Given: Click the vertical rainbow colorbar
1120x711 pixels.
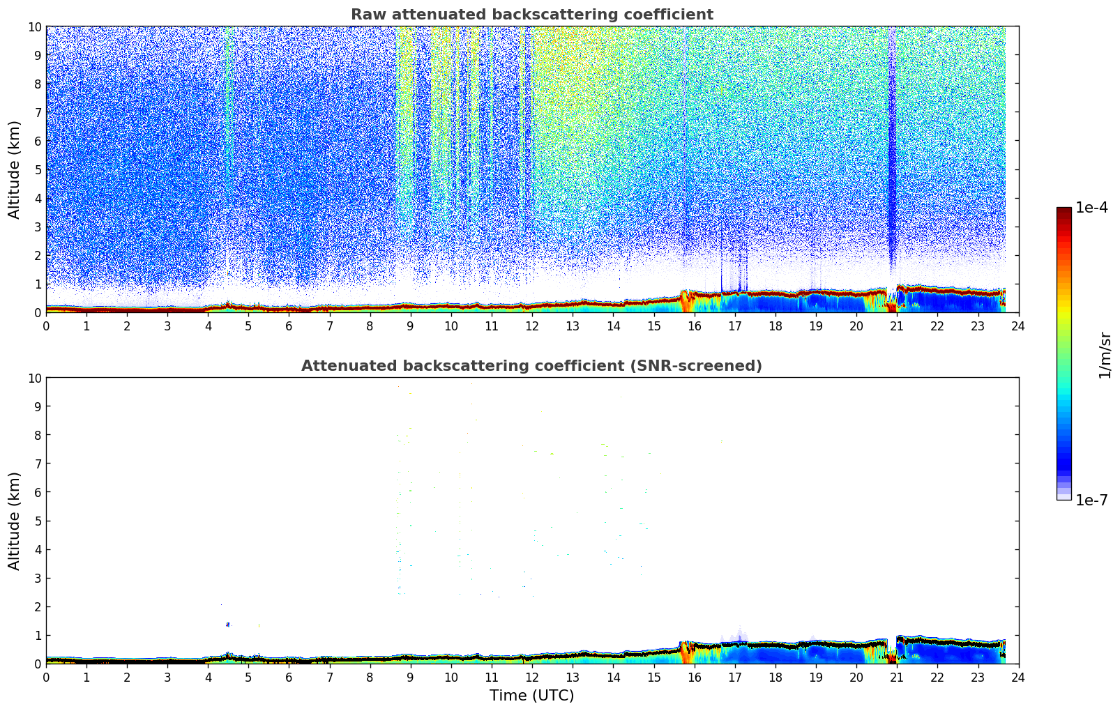Looking at the screenshot, I should point(1064,353).
